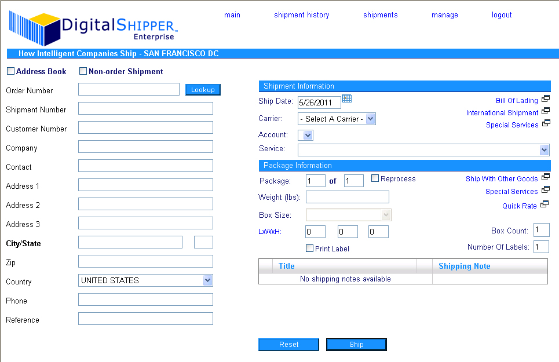Screen dimensions: 559x362
Task: Click the Special Services icon under Shipment Information
Action: point(545,123)
